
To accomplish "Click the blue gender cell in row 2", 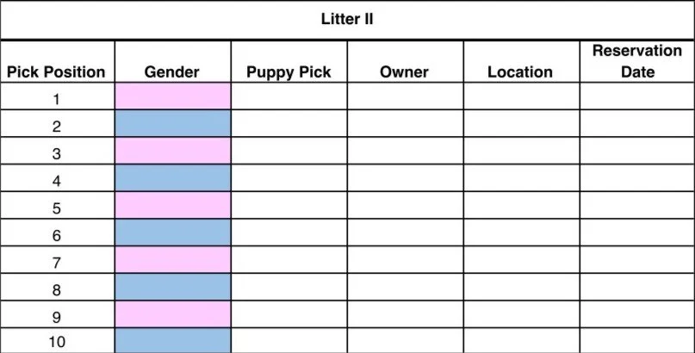I will 173,124.
